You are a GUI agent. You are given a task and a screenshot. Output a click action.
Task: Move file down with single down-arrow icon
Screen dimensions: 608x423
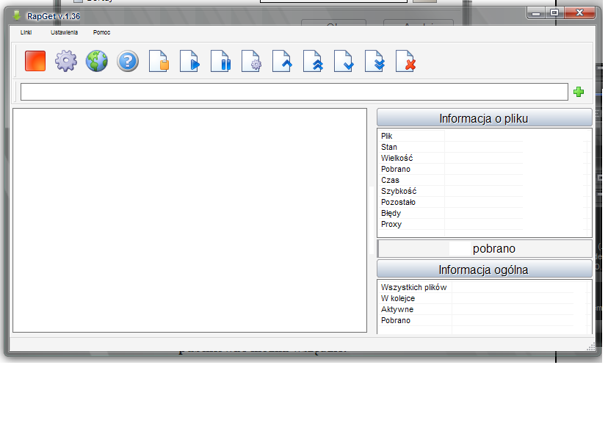tap(344, 61)
